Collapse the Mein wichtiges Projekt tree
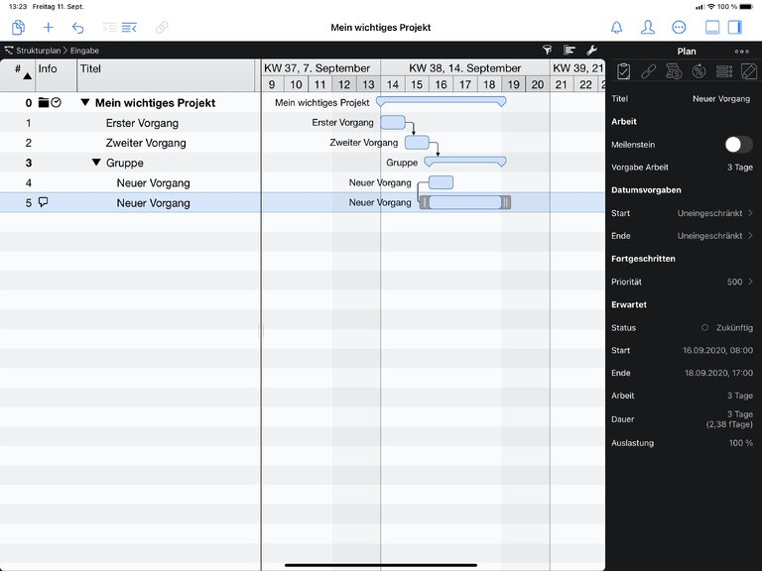The image size is (762, 571). [85, 103]
